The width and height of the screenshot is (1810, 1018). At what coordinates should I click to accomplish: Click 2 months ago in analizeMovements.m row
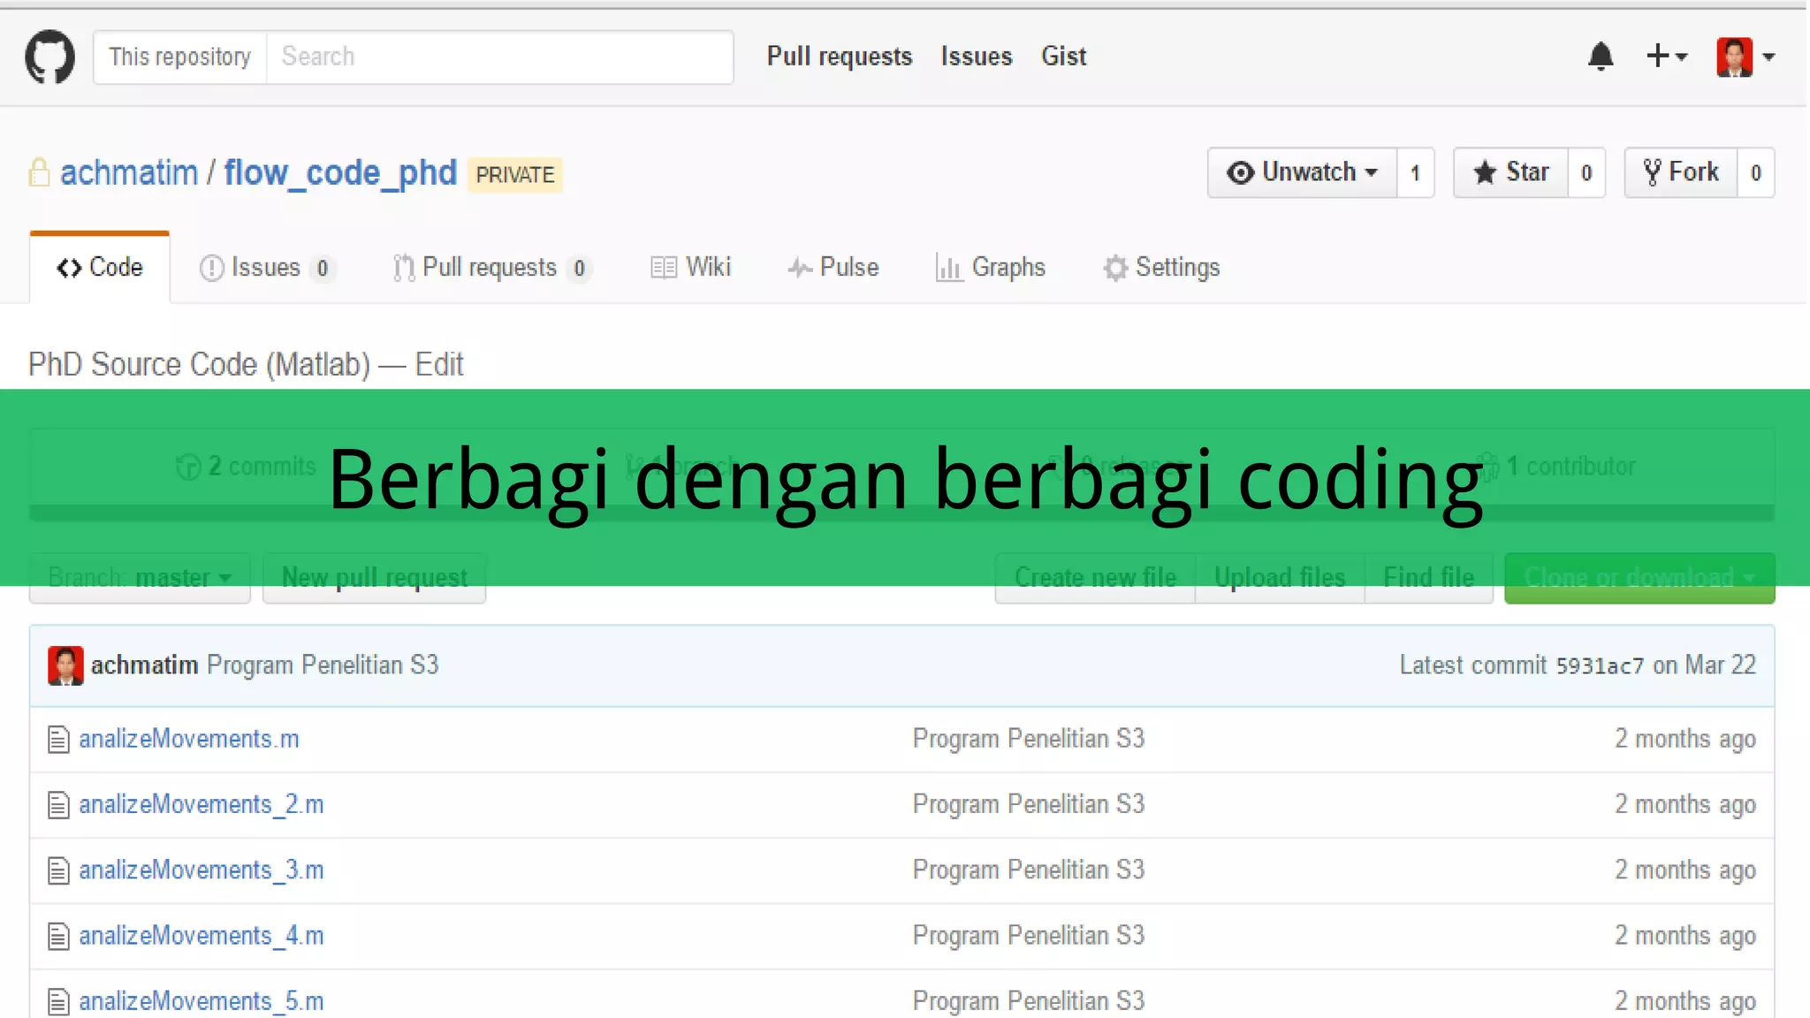pos(1685,739)
